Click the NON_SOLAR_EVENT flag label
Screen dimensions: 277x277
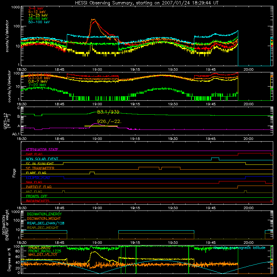(42, 159)
